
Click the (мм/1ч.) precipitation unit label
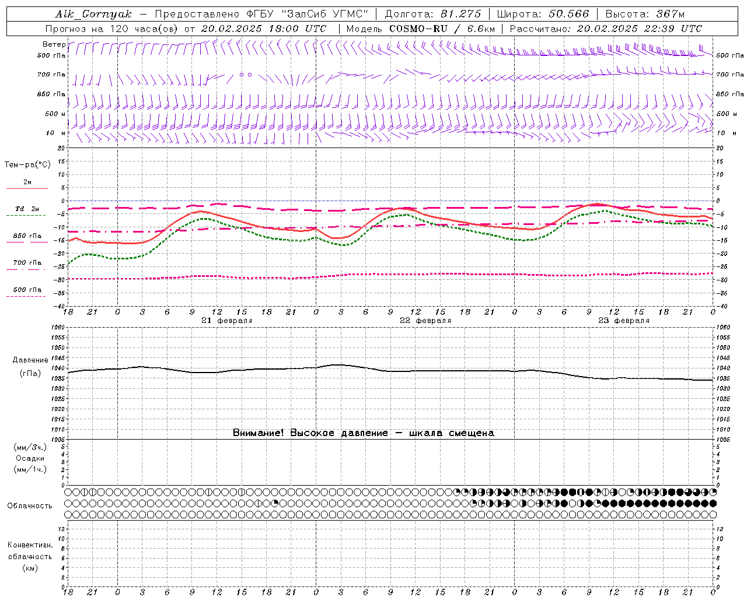pos(30,469)
